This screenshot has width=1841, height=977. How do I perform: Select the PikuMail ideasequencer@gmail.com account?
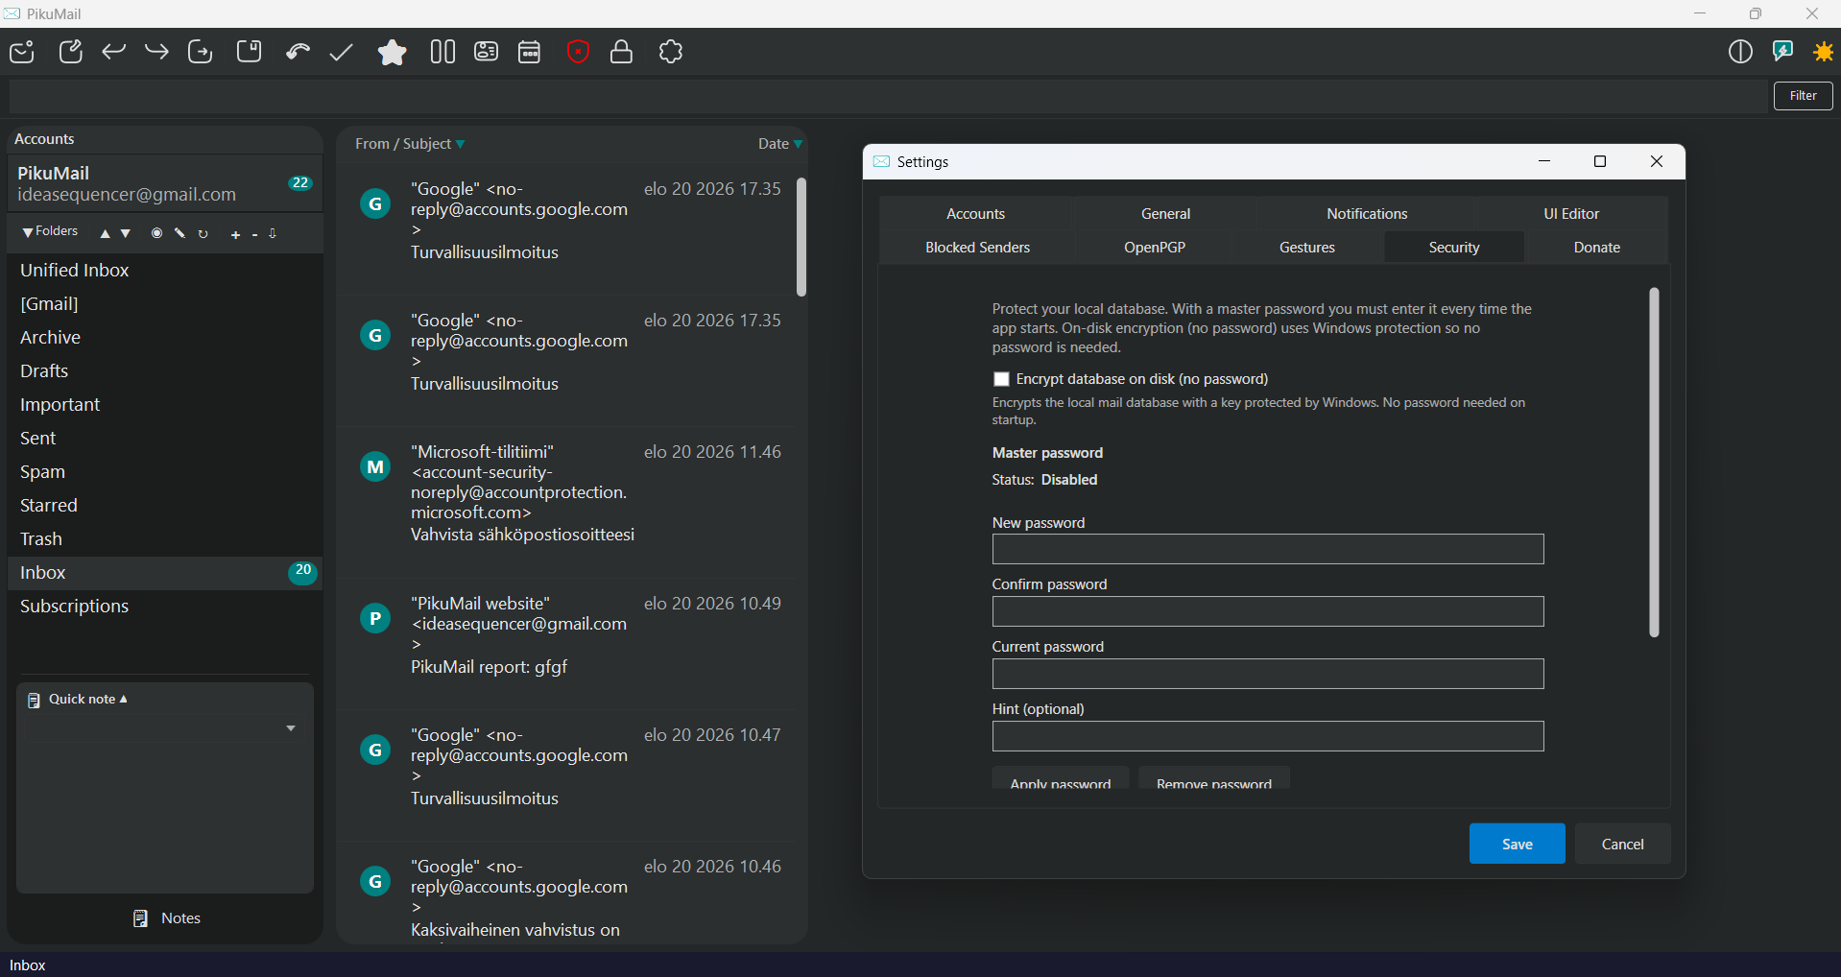click(x=165, y=183)
